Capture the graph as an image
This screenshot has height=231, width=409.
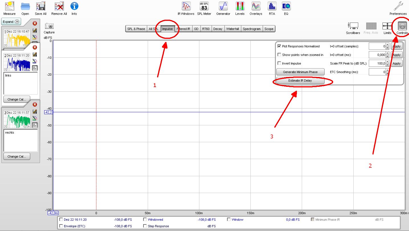pos(49,28)
